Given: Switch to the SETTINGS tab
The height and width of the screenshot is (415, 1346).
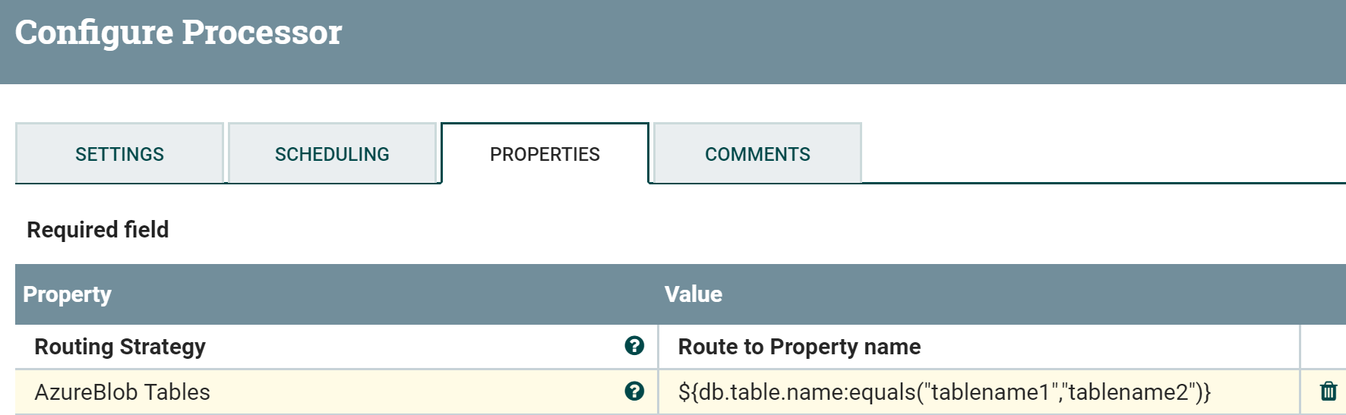Looking at the screenshot, I should coord(119,154).
